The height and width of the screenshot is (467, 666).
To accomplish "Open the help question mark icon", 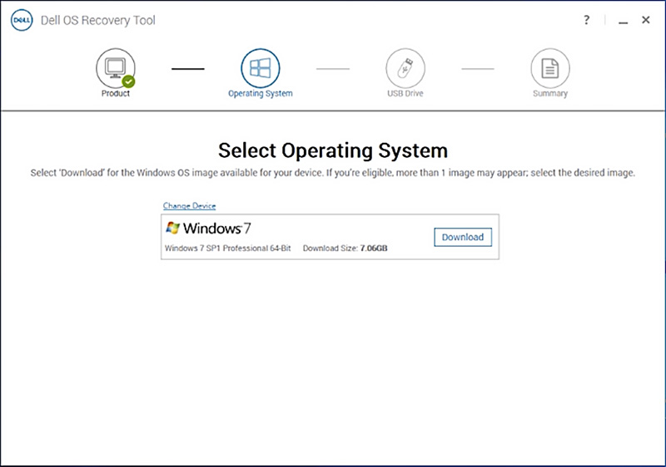I will (586, 20).
